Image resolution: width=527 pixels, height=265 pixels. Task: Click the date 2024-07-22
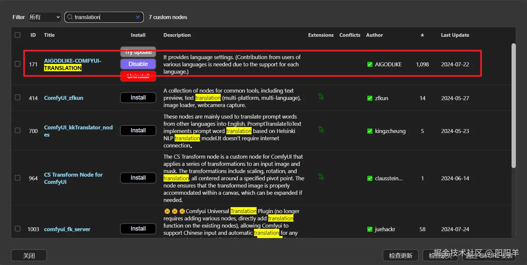(x=455, y=64)
